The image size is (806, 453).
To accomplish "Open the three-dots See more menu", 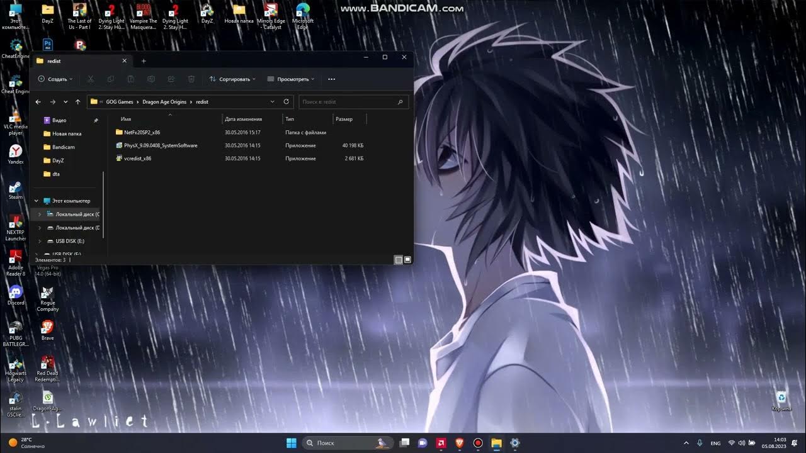I will (x=332, y=79).
